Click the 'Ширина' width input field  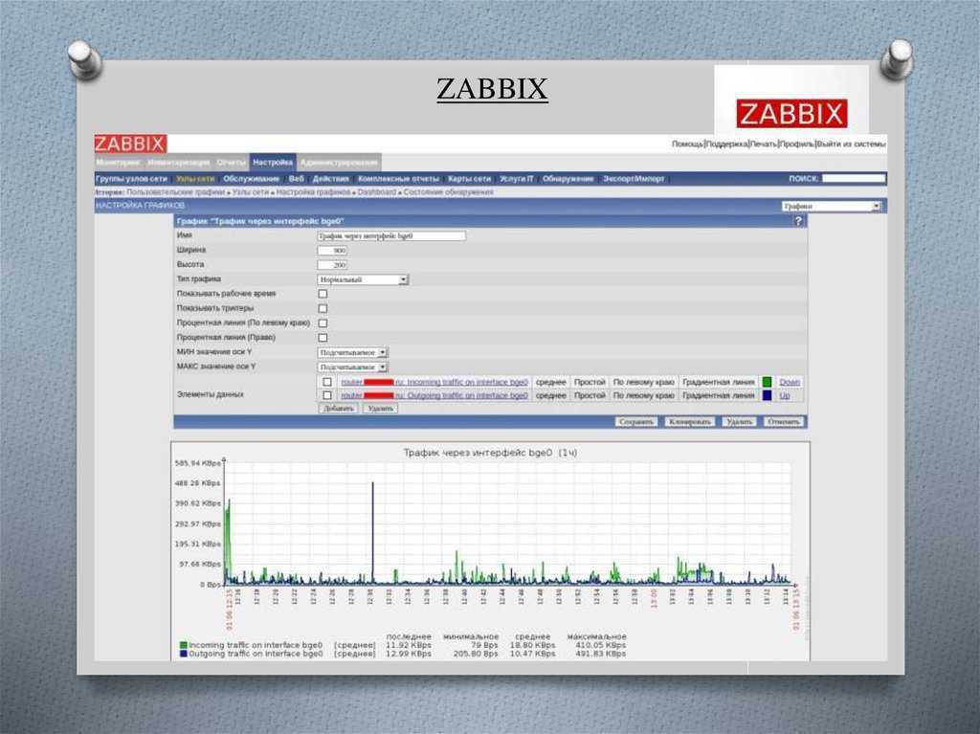pos(332,251)
